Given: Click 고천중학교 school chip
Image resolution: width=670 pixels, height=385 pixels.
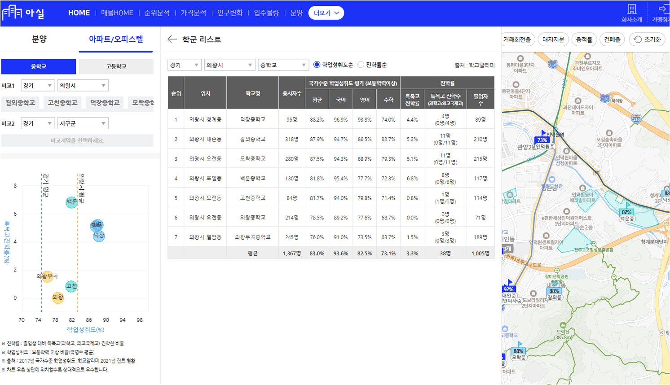Looking at the screenshot, I should pyautogui.click(x=62, y=103).
